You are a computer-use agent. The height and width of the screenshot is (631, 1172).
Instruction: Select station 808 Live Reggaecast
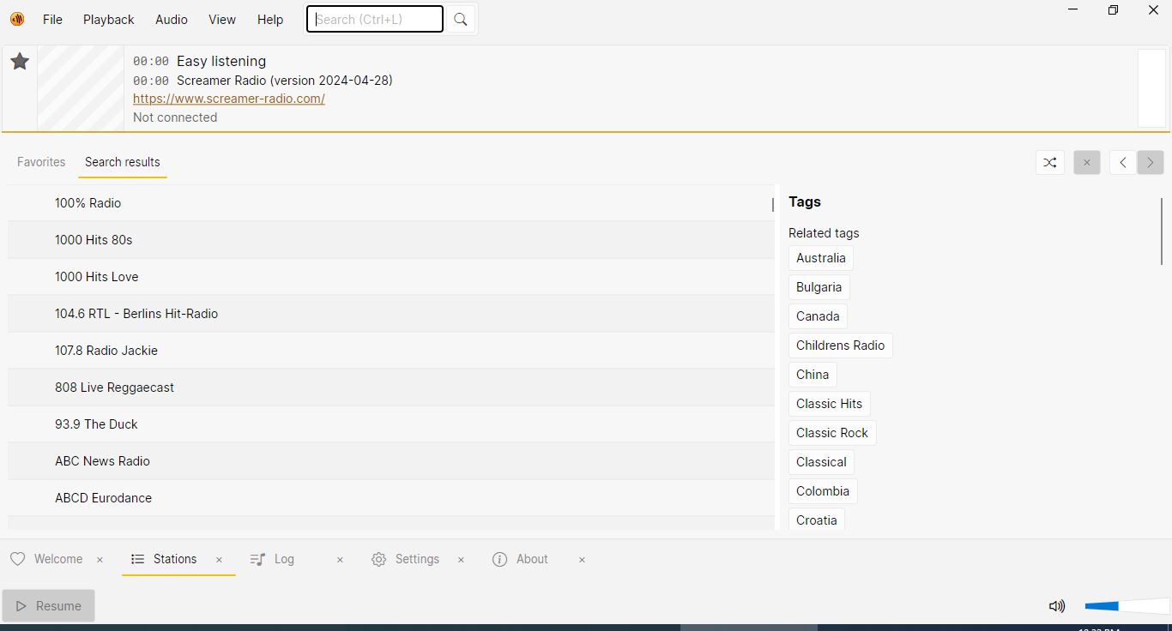coord(391,388)
